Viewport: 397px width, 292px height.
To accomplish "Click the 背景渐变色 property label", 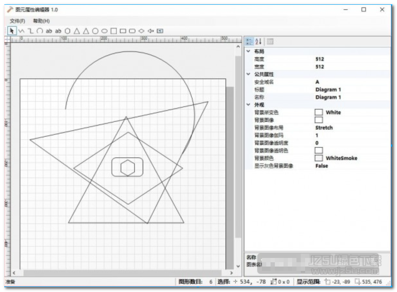I will (266, 112).
